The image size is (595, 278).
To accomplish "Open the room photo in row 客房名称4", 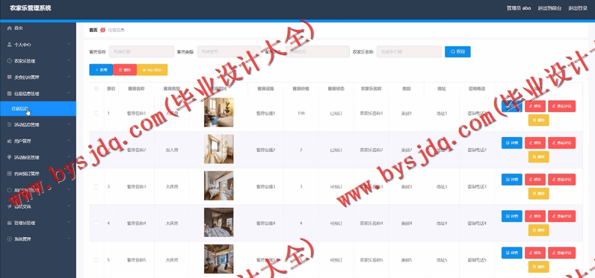I will point(218,222).
